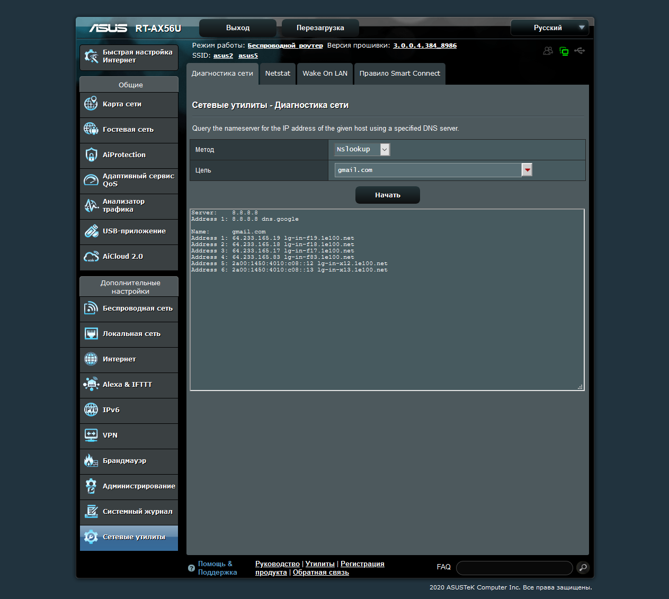Click the Брандмауэр flame icon
This screenshot has width=669, height=599.
tap(91, 460)
